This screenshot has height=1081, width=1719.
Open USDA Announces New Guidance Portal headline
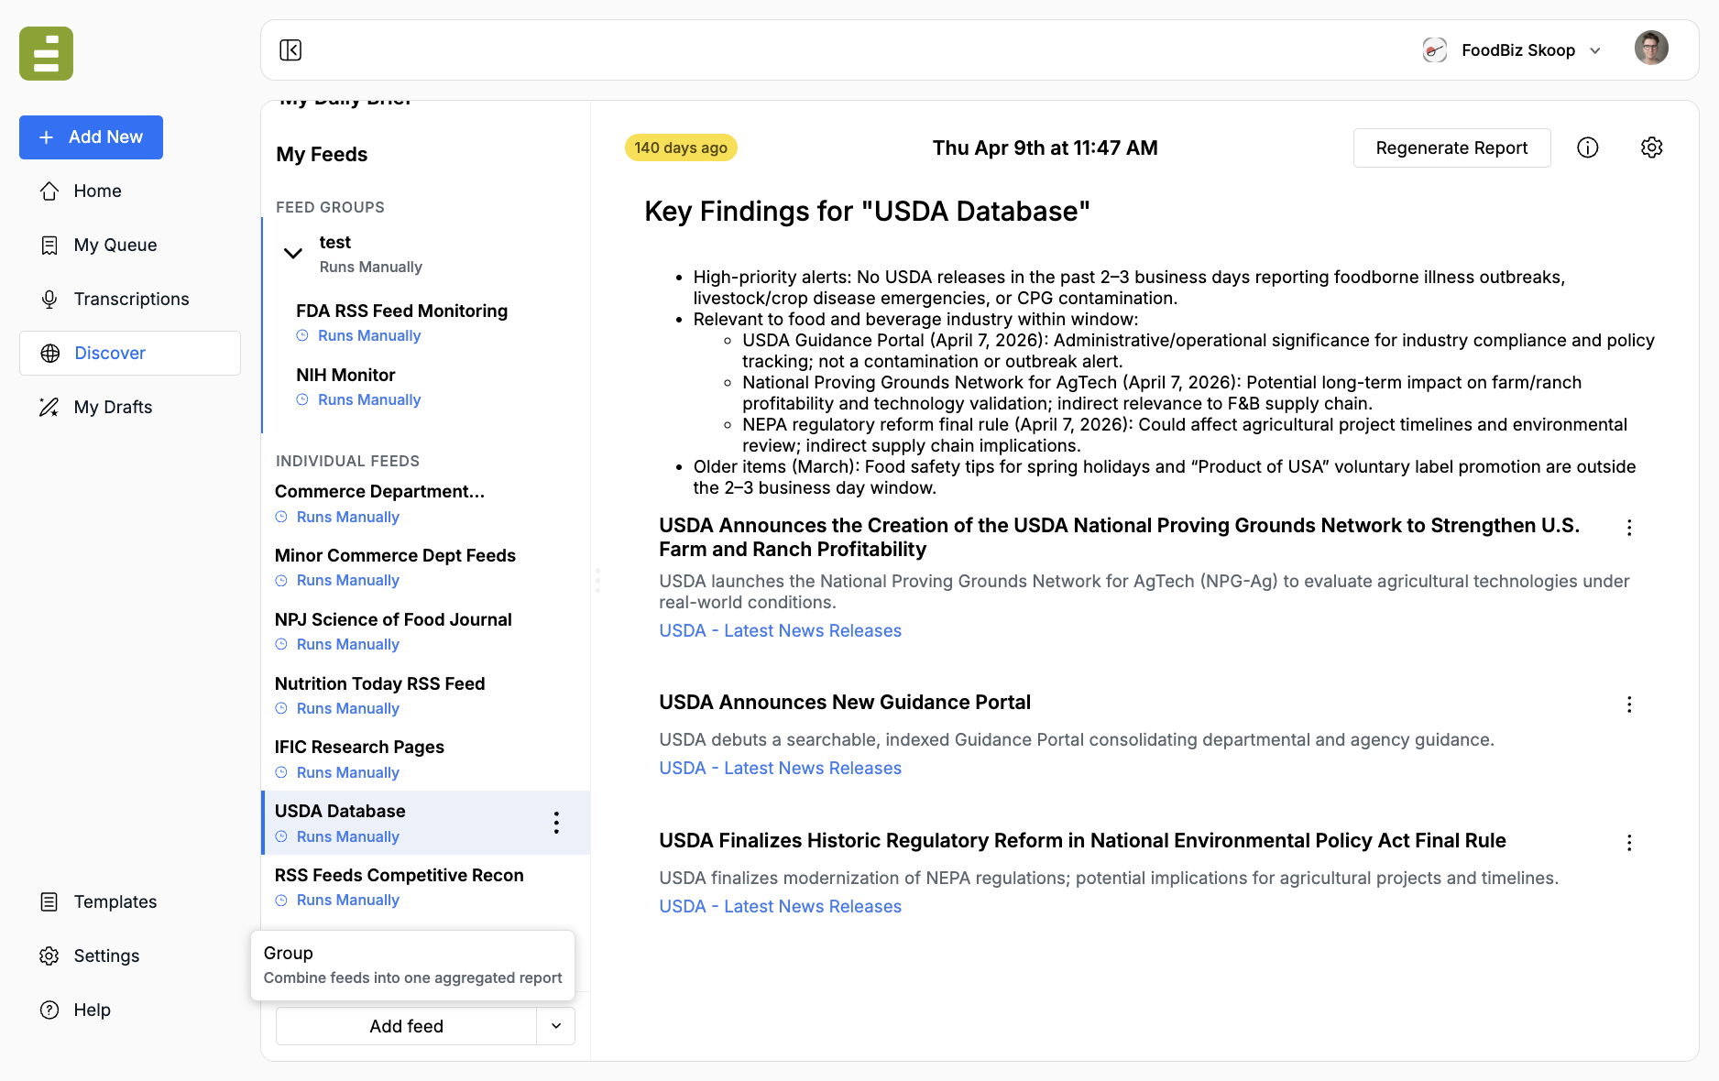(x=845, y=703)
